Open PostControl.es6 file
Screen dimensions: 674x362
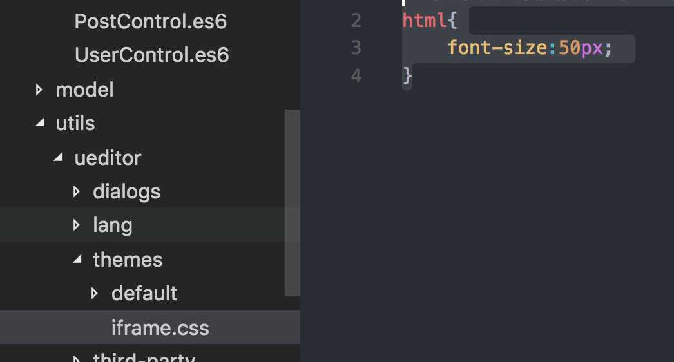pyautogui.click(x=150, y=21)
